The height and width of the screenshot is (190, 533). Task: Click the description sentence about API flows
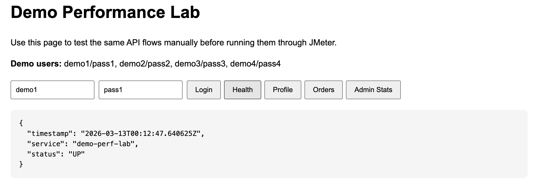(173, 43)
